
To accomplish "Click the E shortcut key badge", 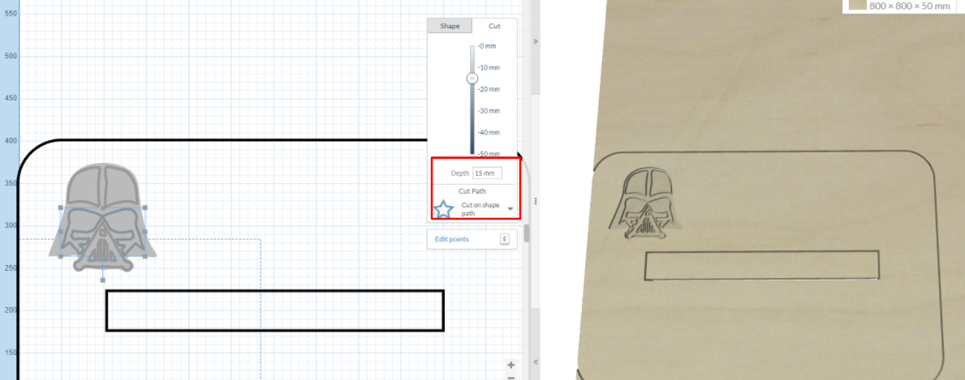I will (505, 239).
